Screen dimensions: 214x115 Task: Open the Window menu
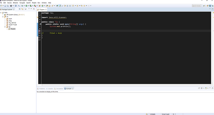coord(44,3)
